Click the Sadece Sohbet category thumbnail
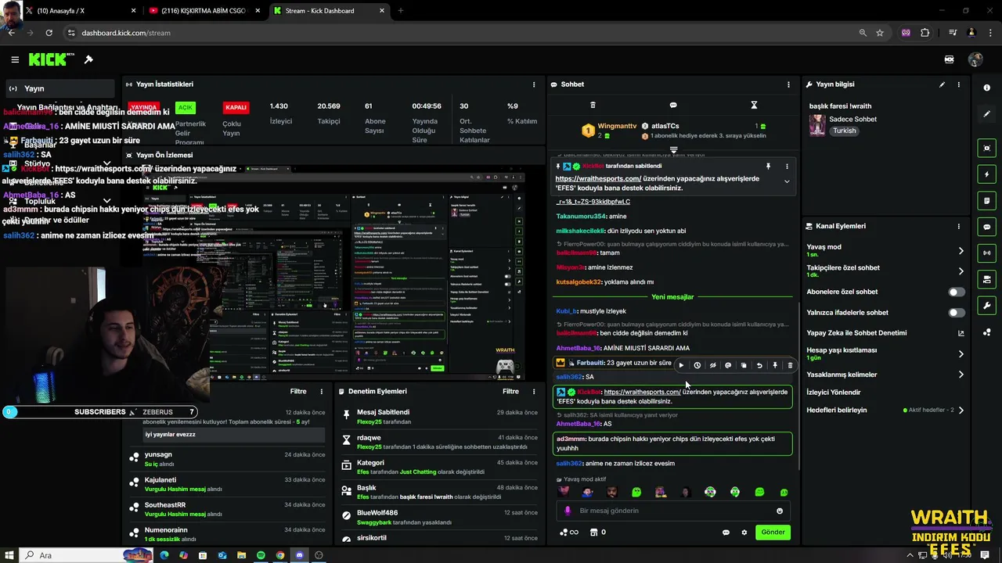 coord(817,125)
